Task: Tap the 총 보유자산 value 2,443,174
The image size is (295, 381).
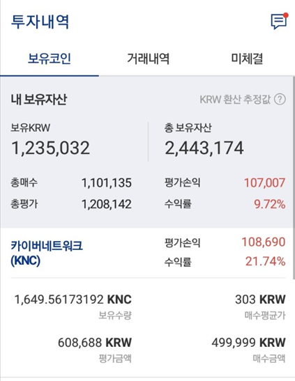Action: (x=204, y=148)
